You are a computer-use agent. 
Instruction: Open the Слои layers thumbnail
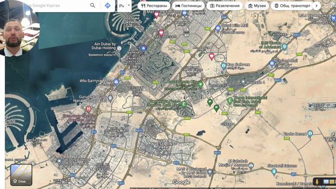[x=21, y=175]
